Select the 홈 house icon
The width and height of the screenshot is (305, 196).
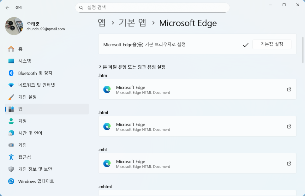point(11,49)
